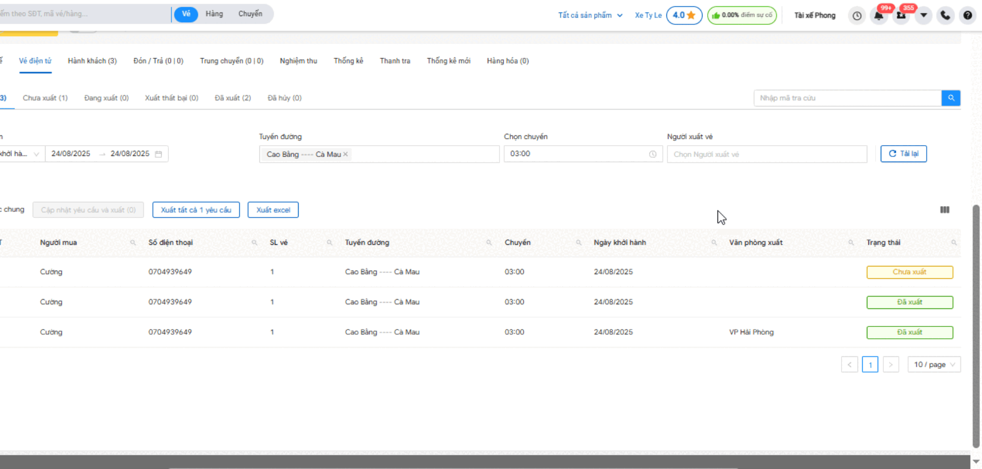Click the blue search magnifier button
The image size is (982, 469).
pos(950,98)
